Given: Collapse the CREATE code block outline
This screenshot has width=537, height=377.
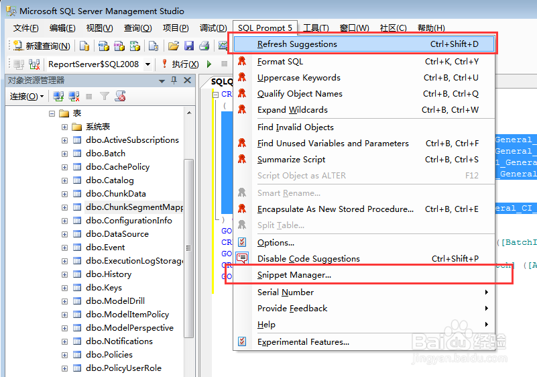Looking at the screenshot, I should (215, 95).
